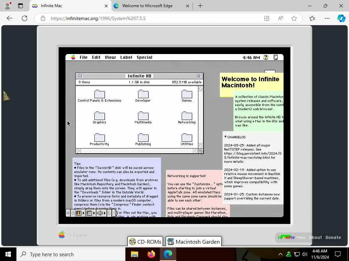Click the Control Strip close box

pyautogui.click(x=68, y=213)
